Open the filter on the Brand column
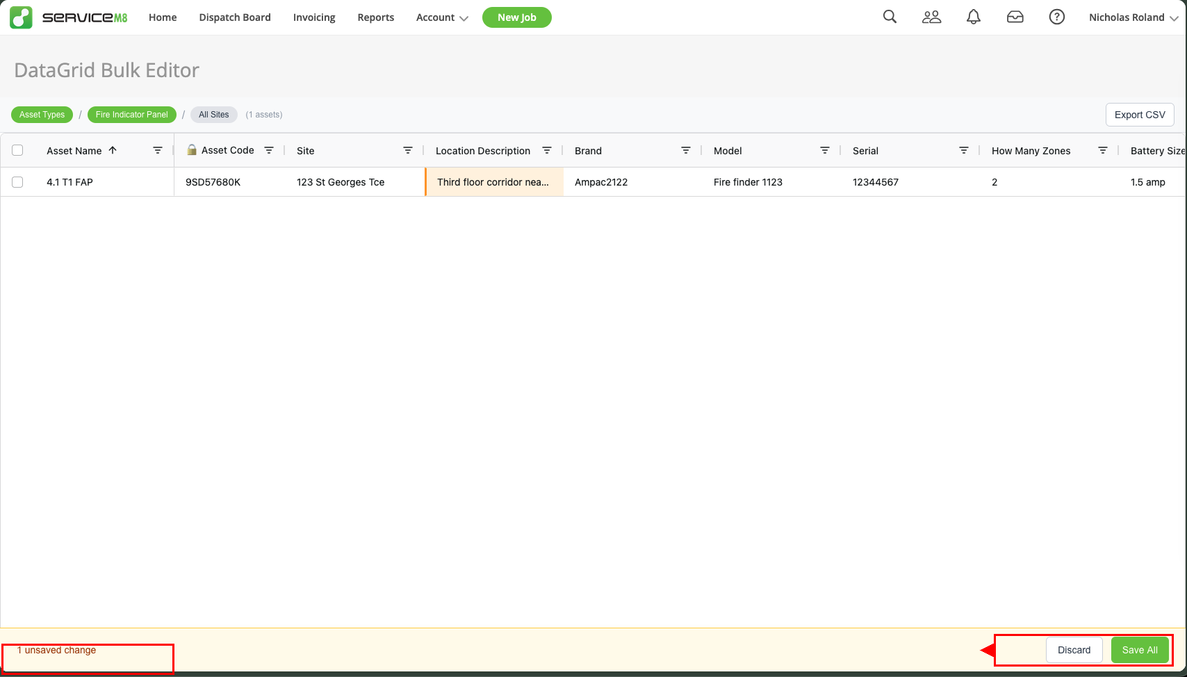Image resolution: width=1187 pixels, height=677 pixels. [685, 150]
